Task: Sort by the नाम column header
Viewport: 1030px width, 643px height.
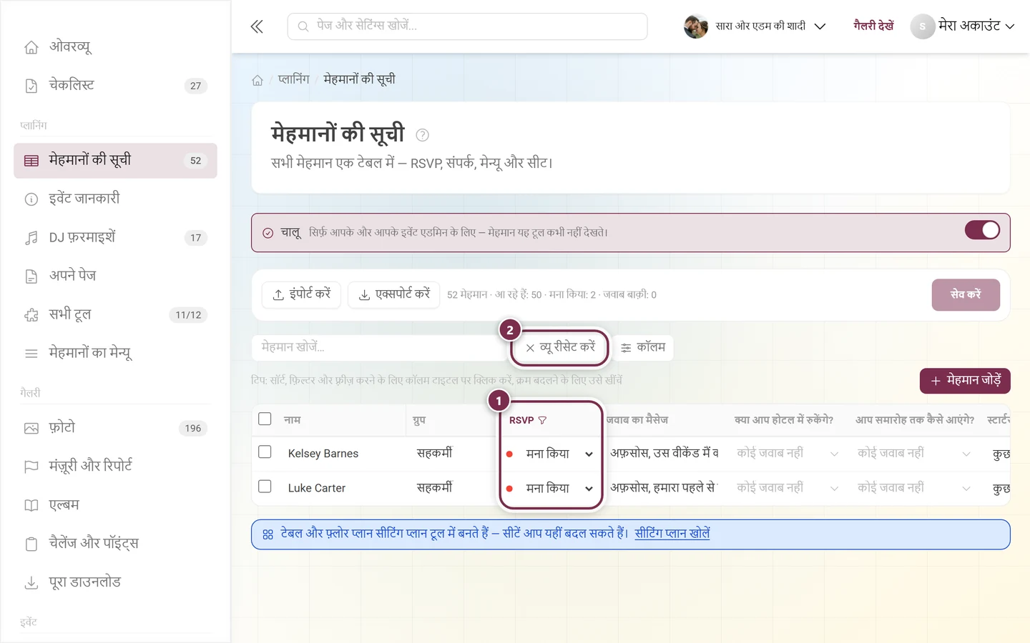Action: (x=293, y=420)
